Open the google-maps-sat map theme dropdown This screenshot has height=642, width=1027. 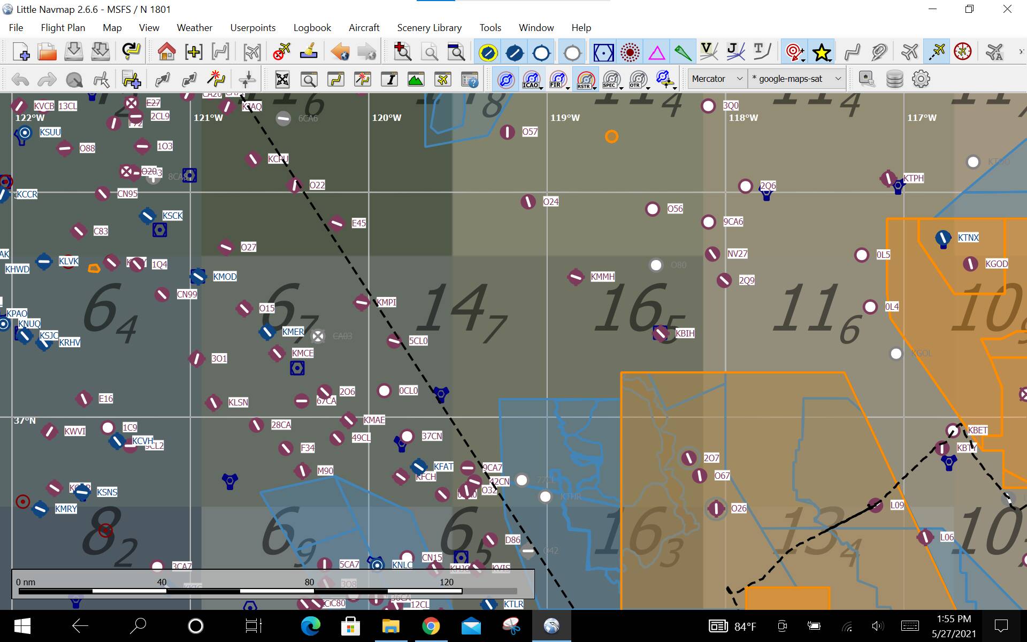click(796, 79)
